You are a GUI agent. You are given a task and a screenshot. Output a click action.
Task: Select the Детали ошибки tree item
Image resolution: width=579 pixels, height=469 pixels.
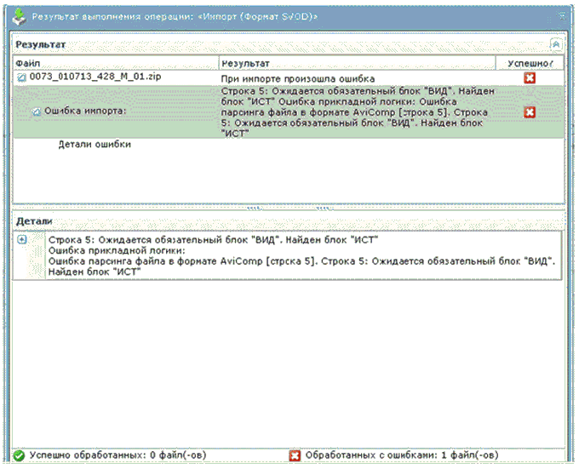pyautogui.click(x=94, y=145)
